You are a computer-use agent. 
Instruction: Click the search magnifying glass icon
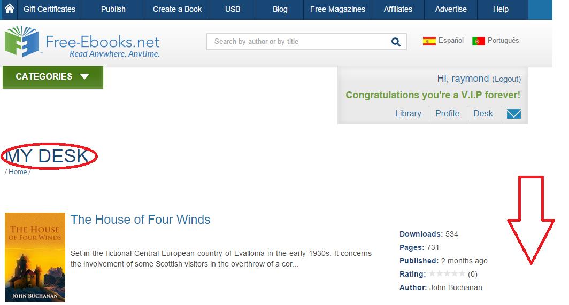(396, 42)
